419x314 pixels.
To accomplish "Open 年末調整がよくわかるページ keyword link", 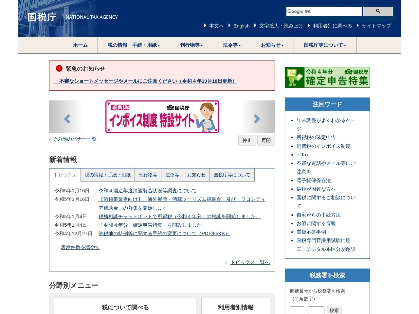I will click(326, 125).
